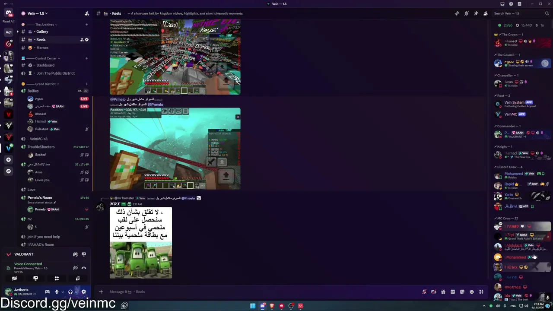
Task: Open the GIF picker
Action: (453, 292)
